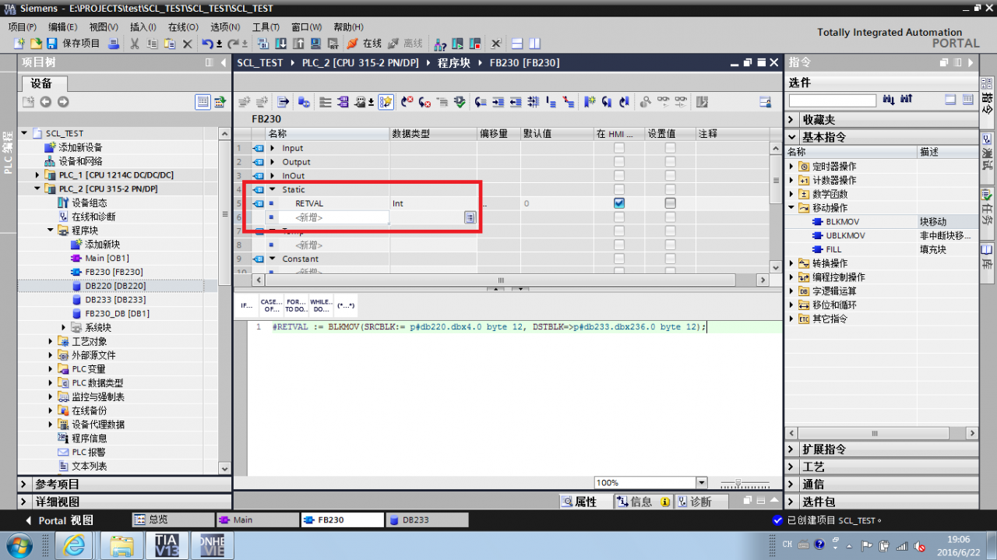Collapse the Static section
The image size is (997, 560).
click(273, 189)
